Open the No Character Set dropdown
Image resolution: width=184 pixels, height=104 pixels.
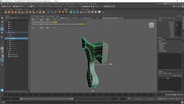(x=138, y=99)
